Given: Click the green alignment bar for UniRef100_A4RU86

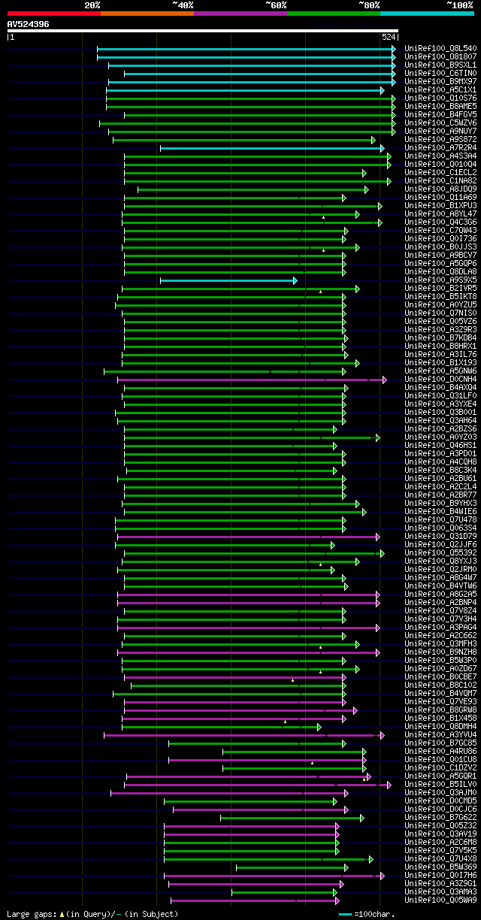Looking at the screenshot, I should pyautogui.click(x=295, y=752).
